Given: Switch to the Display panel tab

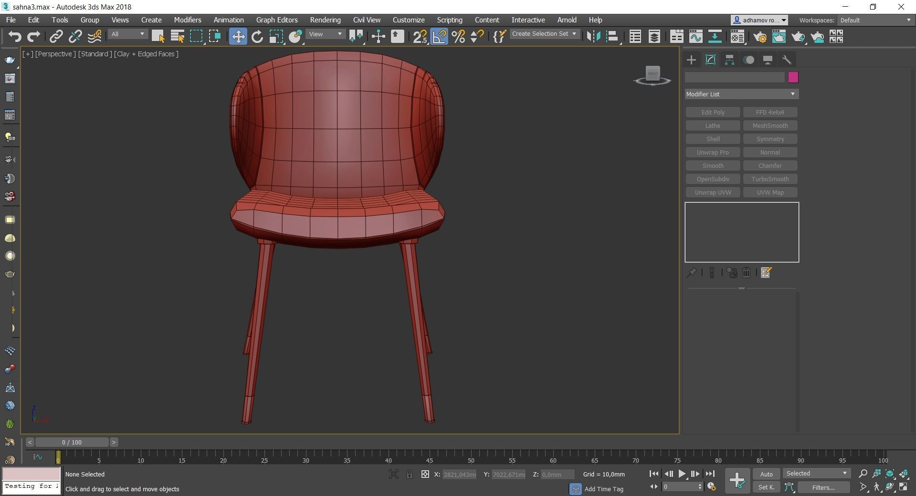Looking at the screenshot, I should click(768, 60).
